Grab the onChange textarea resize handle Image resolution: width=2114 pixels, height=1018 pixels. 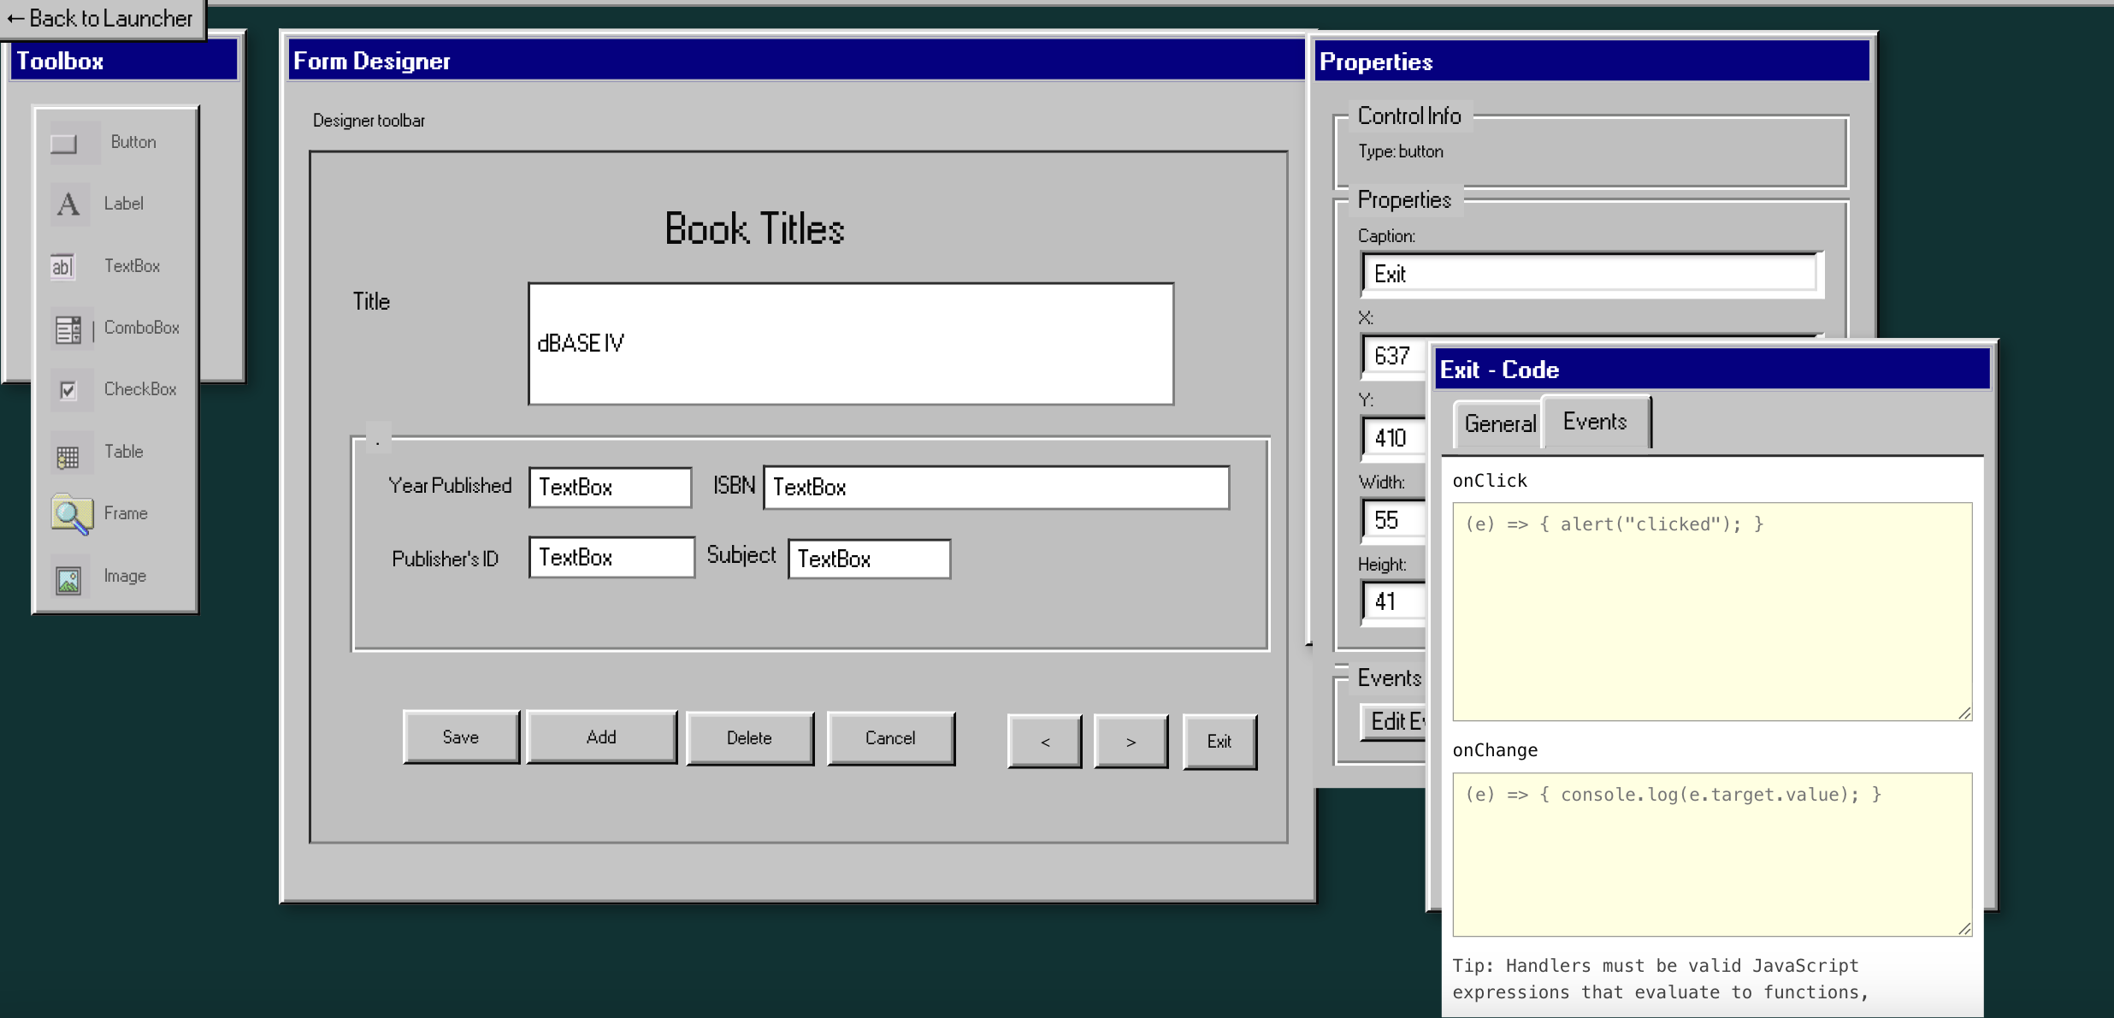pyautogui.click(x=1964, y=928)
